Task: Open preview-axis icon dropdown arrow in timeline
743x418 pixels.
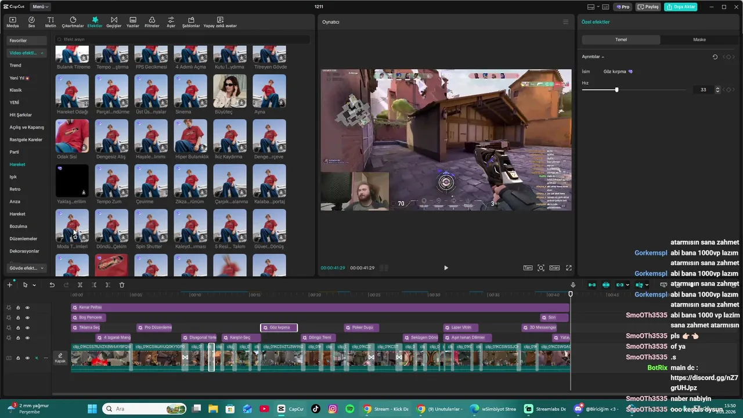Action: (647, 285)
